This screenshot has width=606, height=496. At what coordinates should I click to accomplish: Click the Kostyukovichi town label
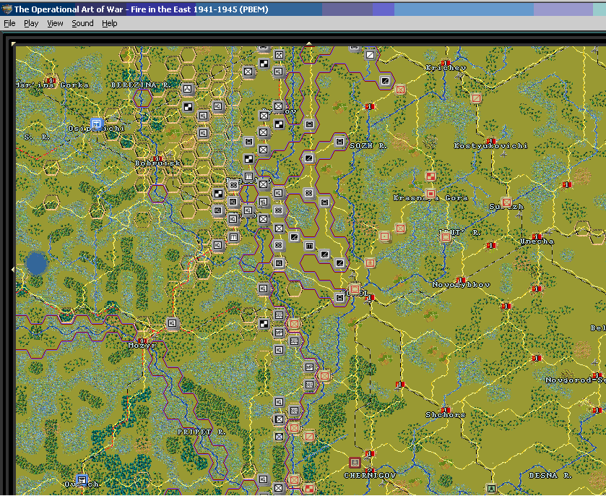491,146
